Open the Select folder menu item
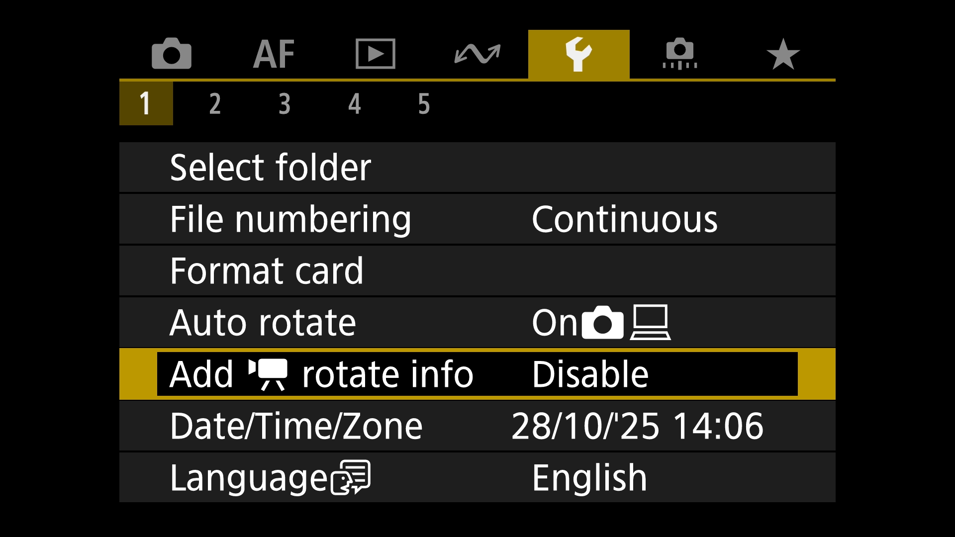Screen dimensions: 955x537 click(271, 168)
